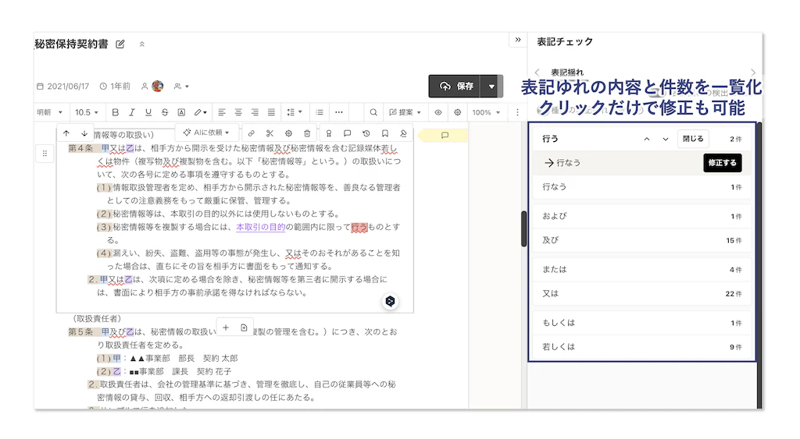800x439 pixels.
Task: Click the search magnifier icon in toolbar
Action: point(373,112)
